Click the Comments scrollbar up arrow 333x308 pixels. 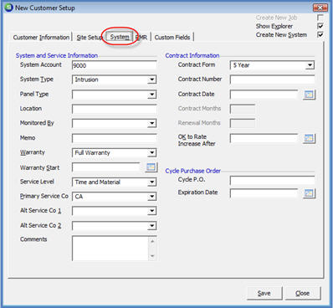[x=152, y=241]
